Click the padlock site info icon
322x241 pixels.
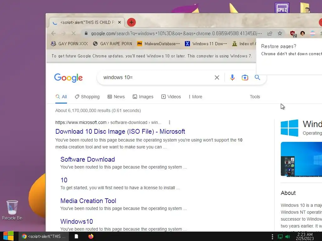[x=86, y=33]
